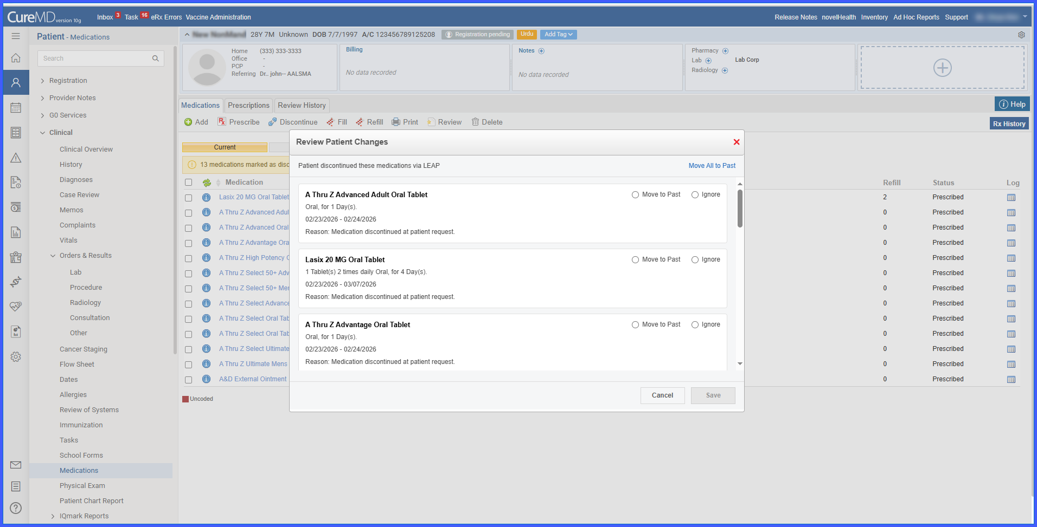
Task: Click the Move All to Past link
Action: tap(712, 166)
